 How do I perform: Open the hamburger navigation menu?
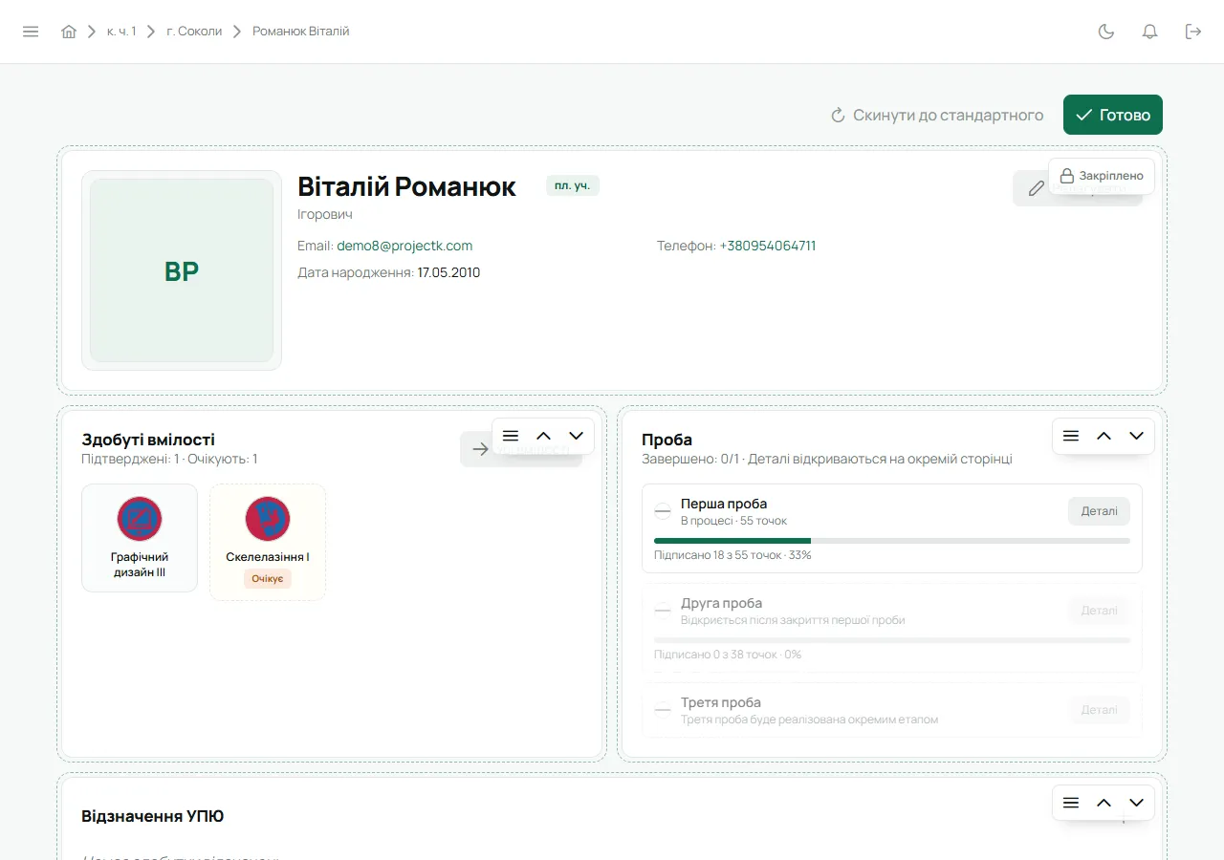pyautogui.click(x=31, y=32)
